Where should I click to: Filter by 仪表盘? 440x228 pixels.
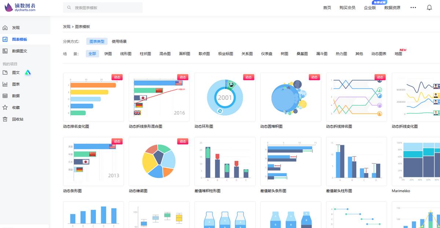[x=267, y=54]
